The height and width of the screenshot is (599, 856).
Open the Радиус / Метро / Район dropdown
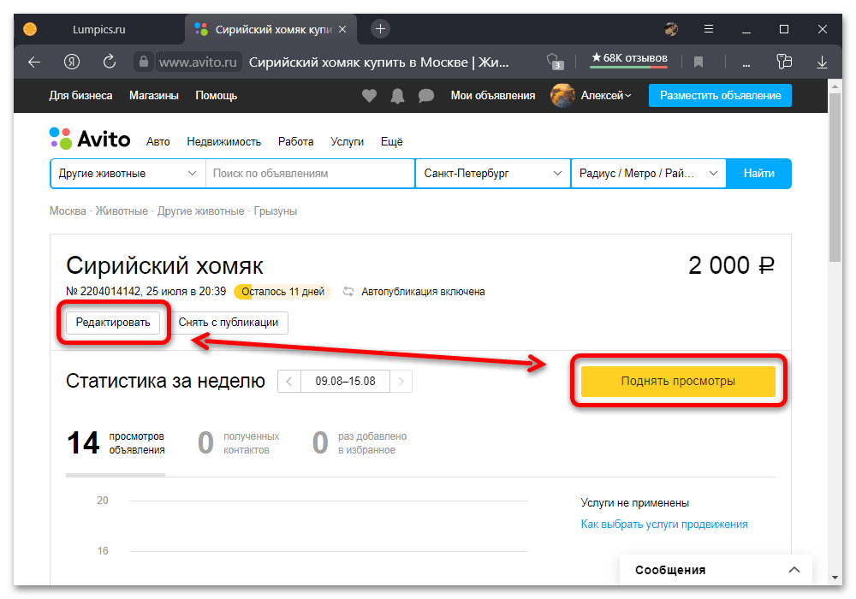pyautogui.click(x=649, y=174)
